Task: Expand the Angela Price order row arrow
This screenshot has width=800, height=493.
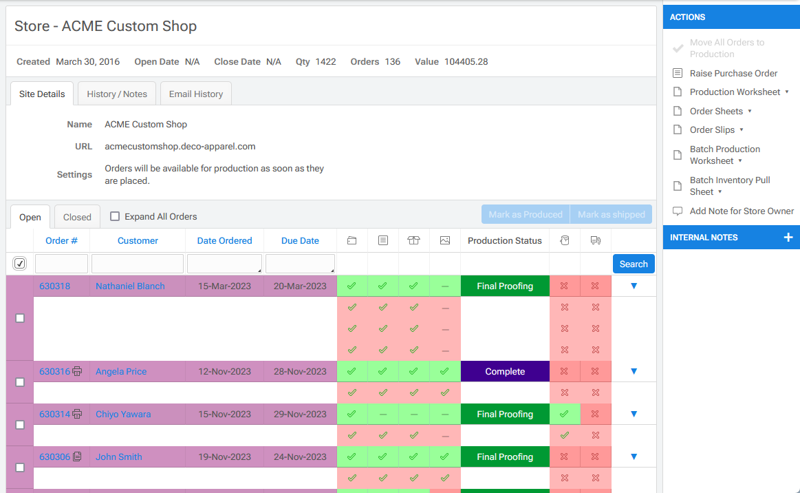Action: 634,371
